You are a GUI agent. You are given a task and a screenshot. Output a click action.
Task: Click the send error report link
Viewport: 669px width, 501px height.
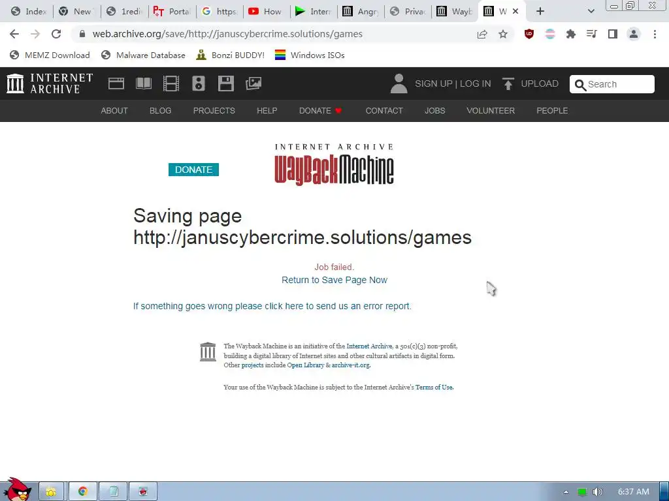272,306
